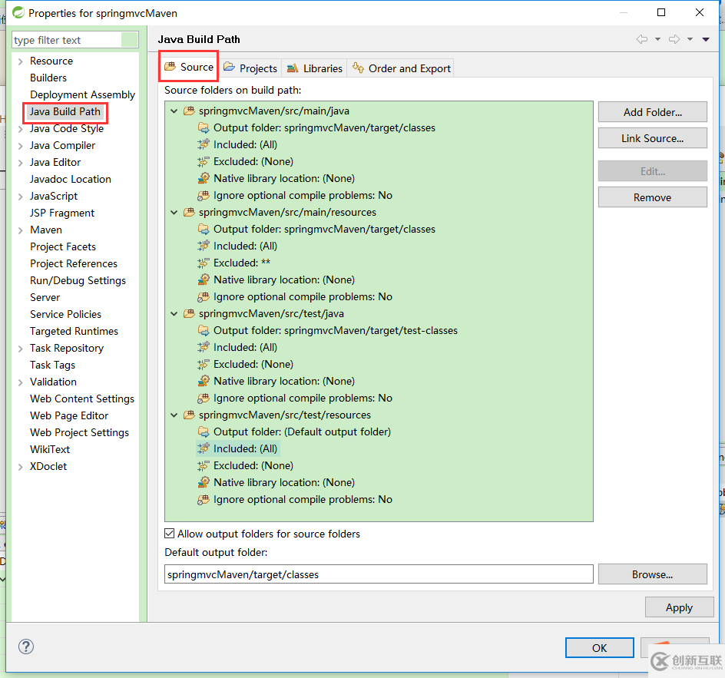The height and width of the screenshot is (678, 725).
Task: Switch to the Libraries tab
Action: coord(314,68)
